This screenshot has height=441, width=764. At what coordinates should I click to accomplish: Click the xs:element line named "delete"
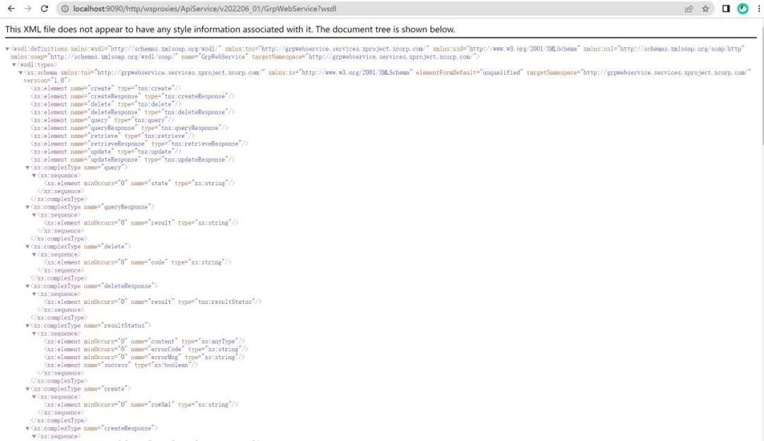tap(105, 104)
